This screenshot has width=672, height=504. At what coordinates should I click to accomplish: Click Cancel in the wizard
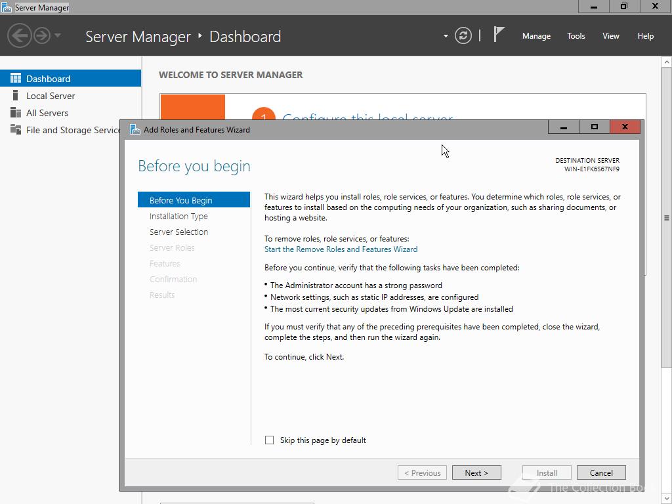pos(601,472)
